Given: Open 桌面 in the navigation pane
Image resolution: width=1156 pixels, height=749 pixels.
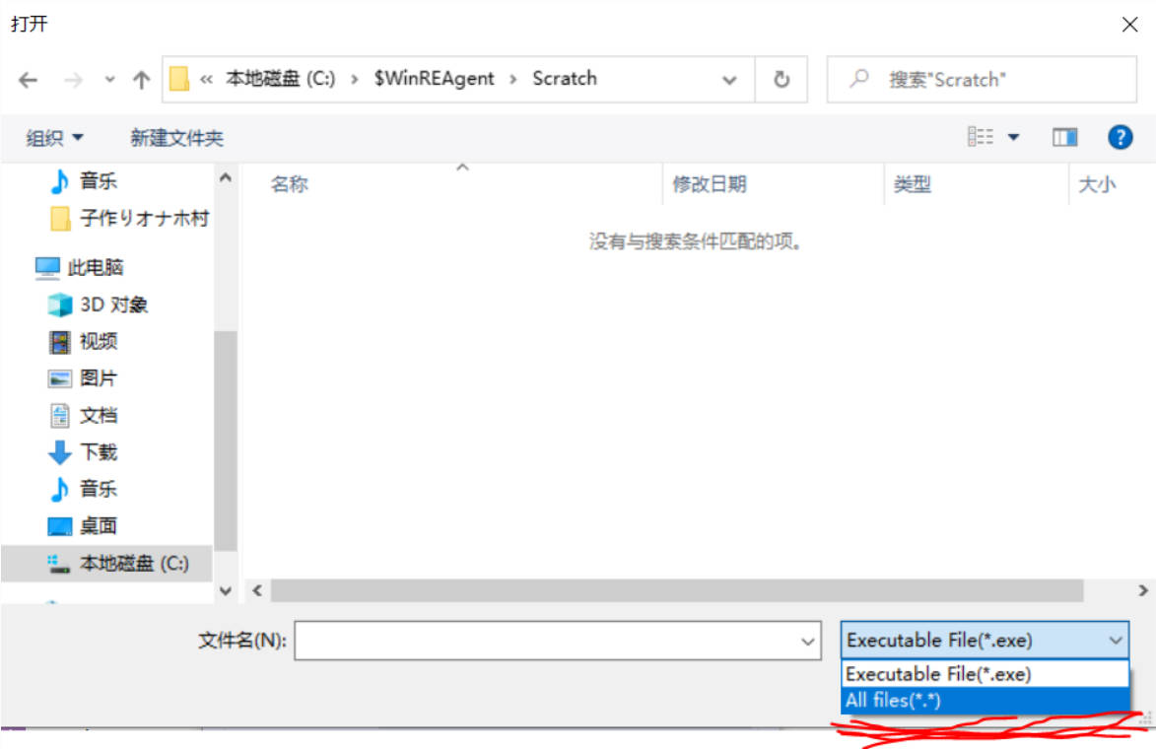Looking at the screenshot, I should (x=98, y=526).
